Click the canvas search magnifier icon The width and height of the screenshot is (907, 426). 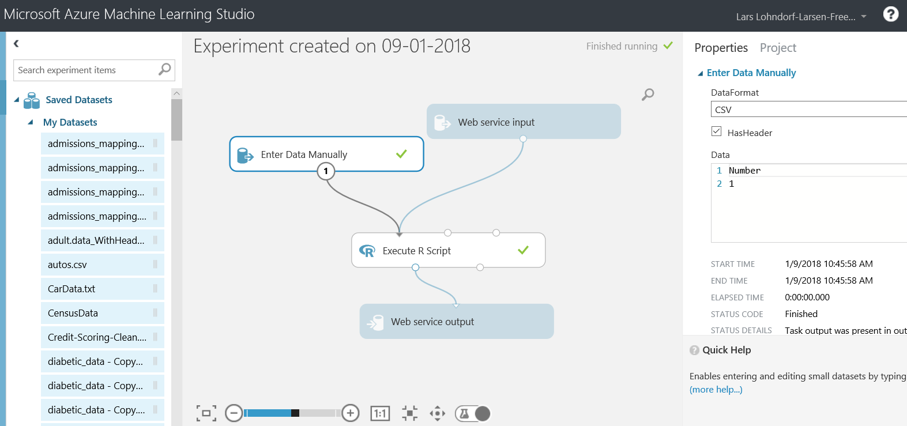pyautogui.click(x=648, y=95)
